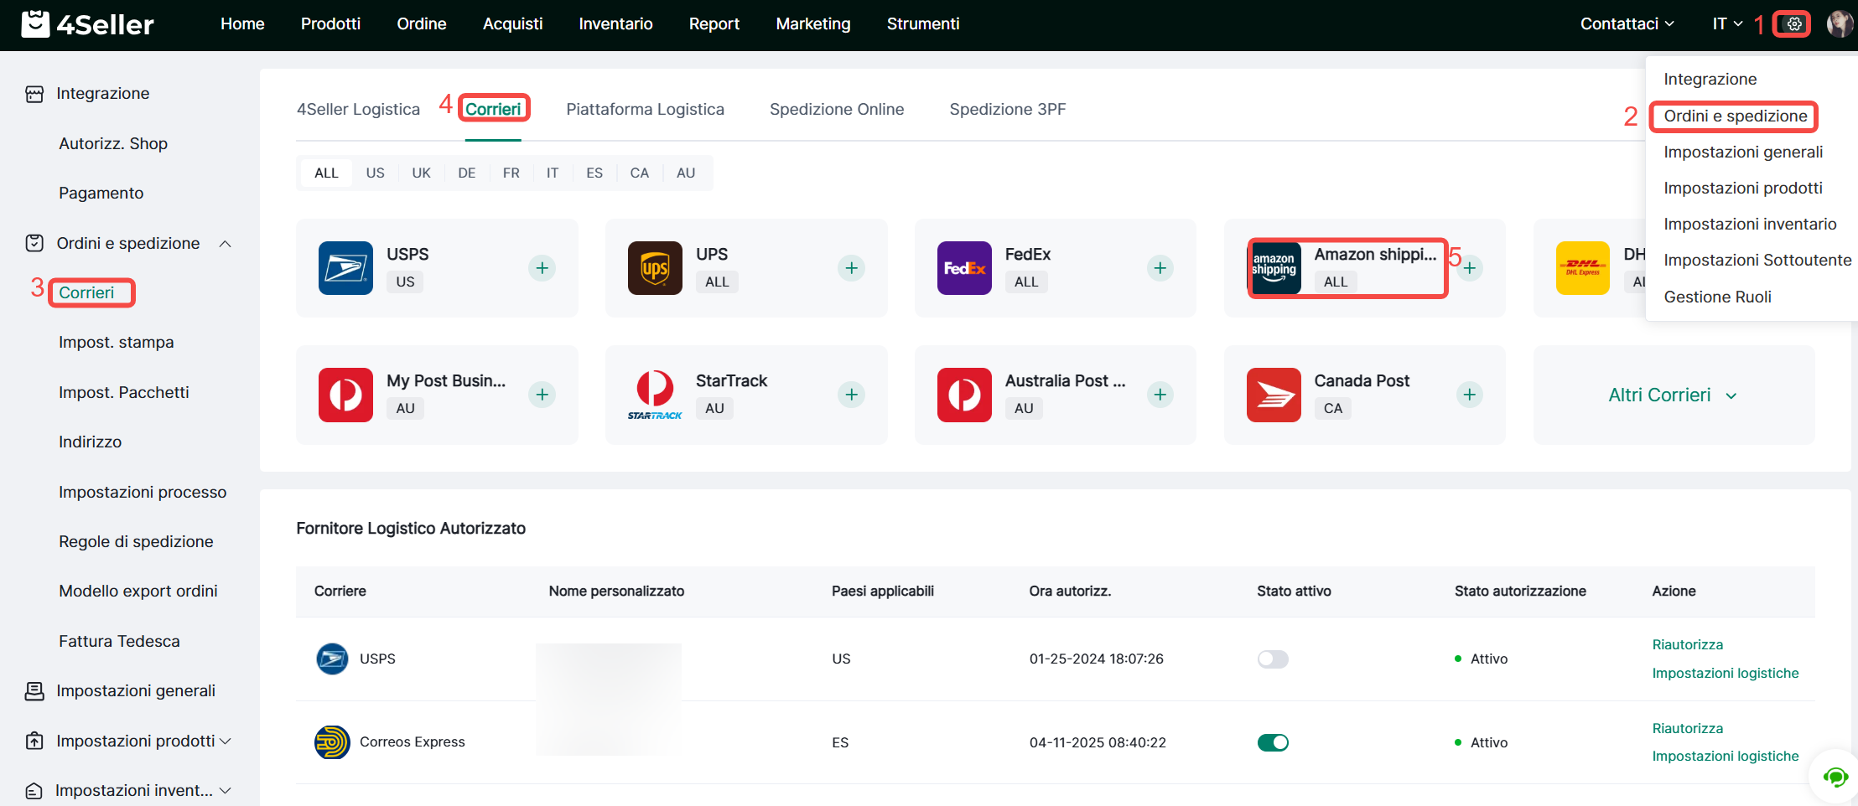The height and width of the screenshot is (806, 1858).
Task: Click the UPS logo icon
Action: pos(654,268)
